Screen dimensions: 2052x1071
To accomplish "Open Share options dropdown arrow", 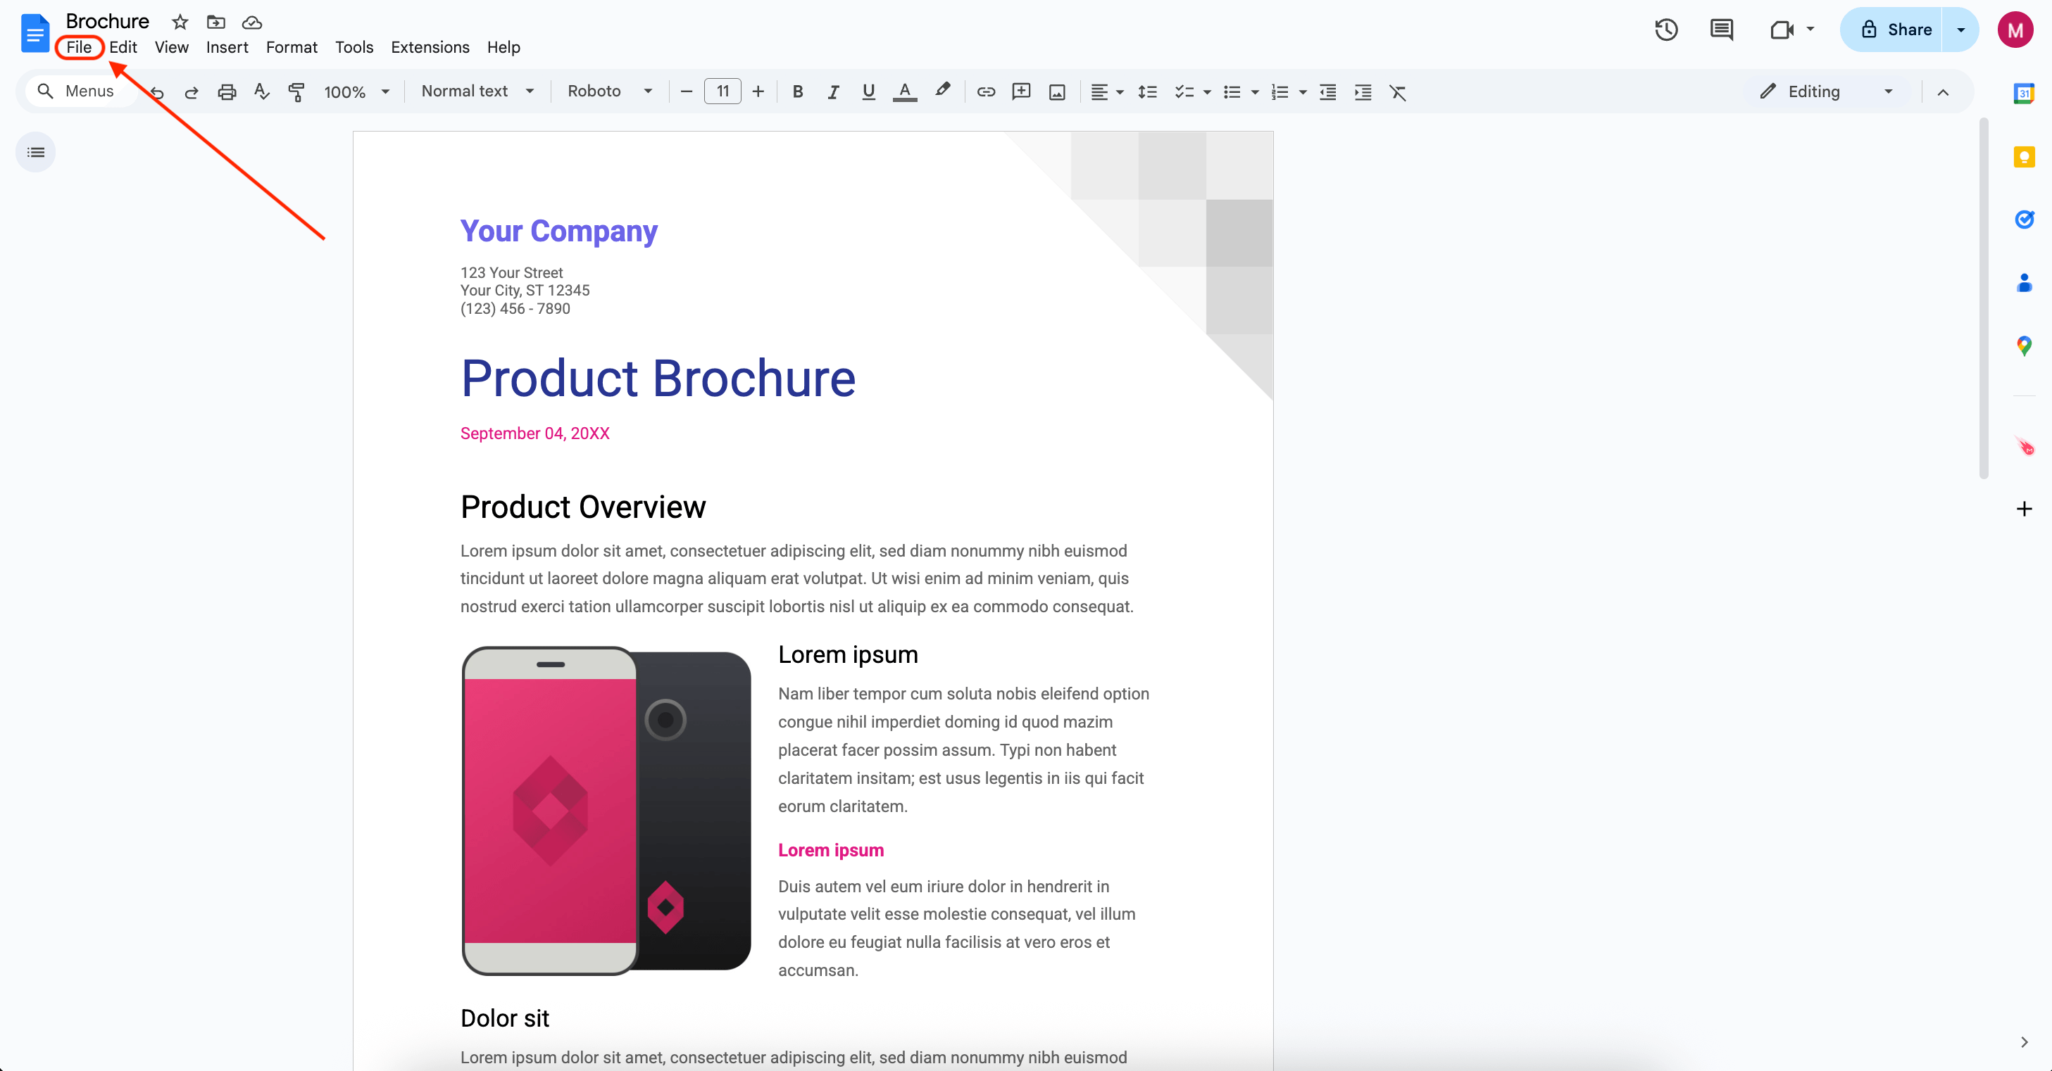I will point(1960,30).
